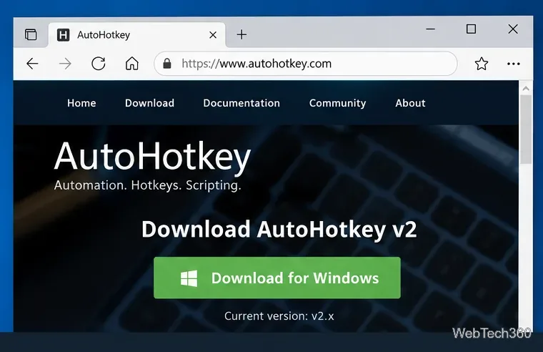543x352 pixels.
Task: Refresh the current page
Action: (99, 64)
